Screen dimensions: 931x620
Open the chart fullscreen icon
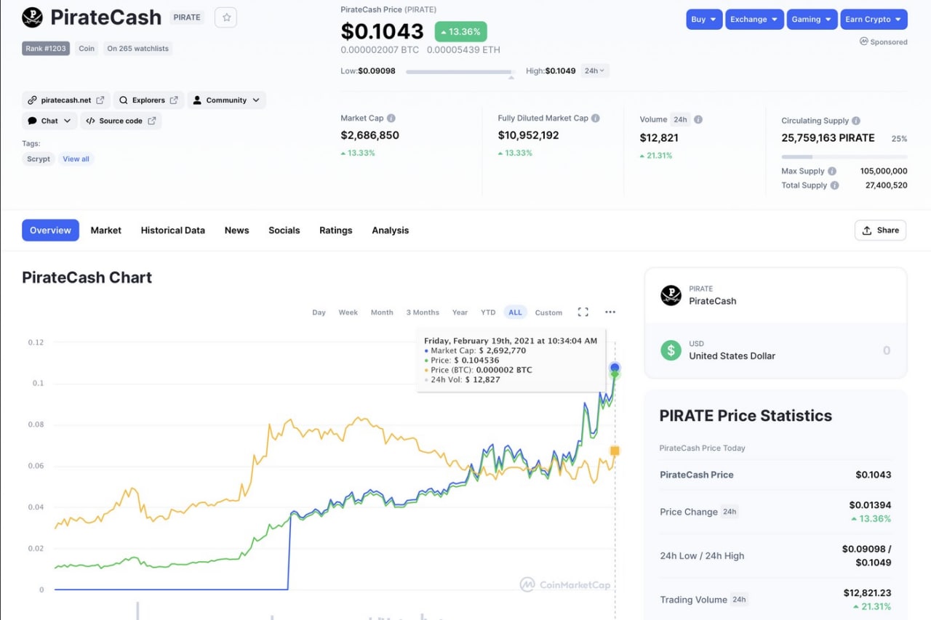click(x=583, y=312)
